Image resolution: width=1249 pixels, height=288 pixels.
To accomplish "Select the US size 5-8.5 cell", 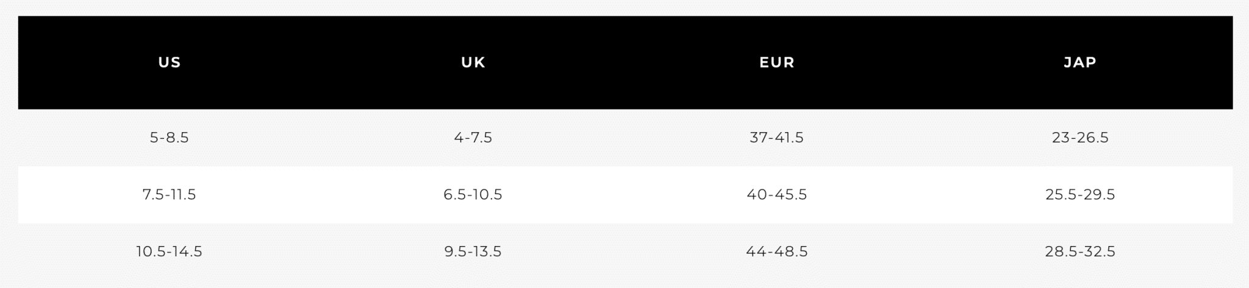I will click(x=170, y=138).
